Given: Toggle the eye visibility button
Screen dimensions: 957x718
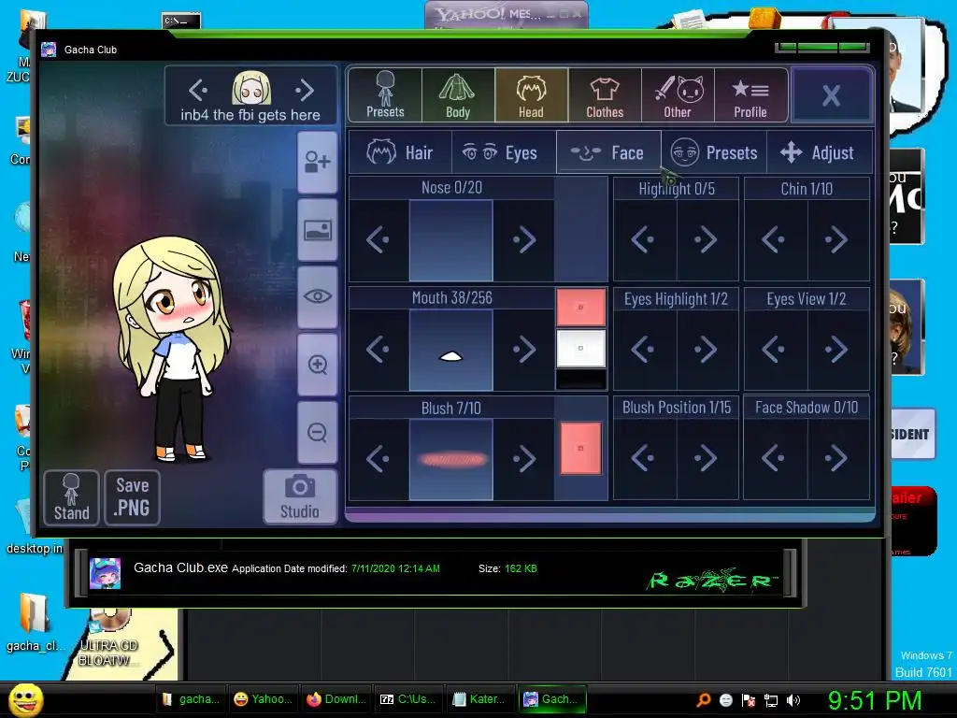Looking at the screenshot, I should [x=318, y=297].
